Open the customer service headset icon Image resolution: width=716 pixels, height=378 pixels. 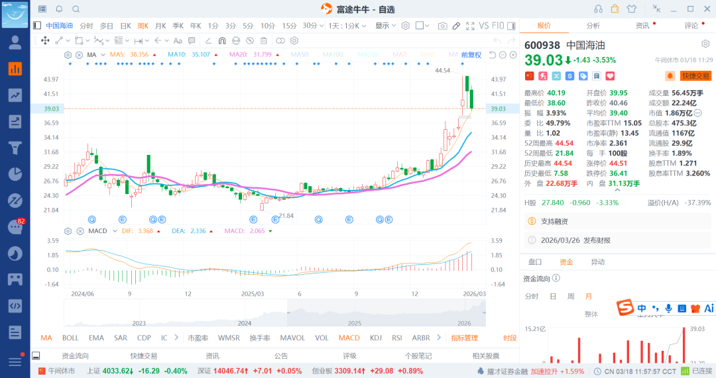click(x=598, y=9)
